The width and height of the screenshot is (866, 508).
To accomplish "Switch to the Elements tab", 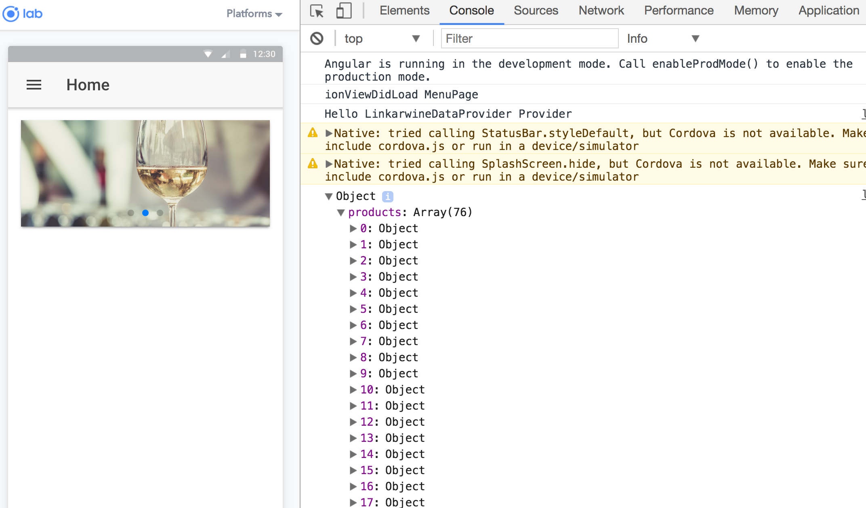I will click(404, 10).
